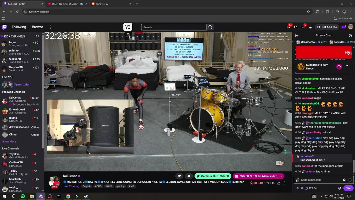The height and width of the screenshot is (200, 355).
Task: Open the Following page
Action: (19, 27)
